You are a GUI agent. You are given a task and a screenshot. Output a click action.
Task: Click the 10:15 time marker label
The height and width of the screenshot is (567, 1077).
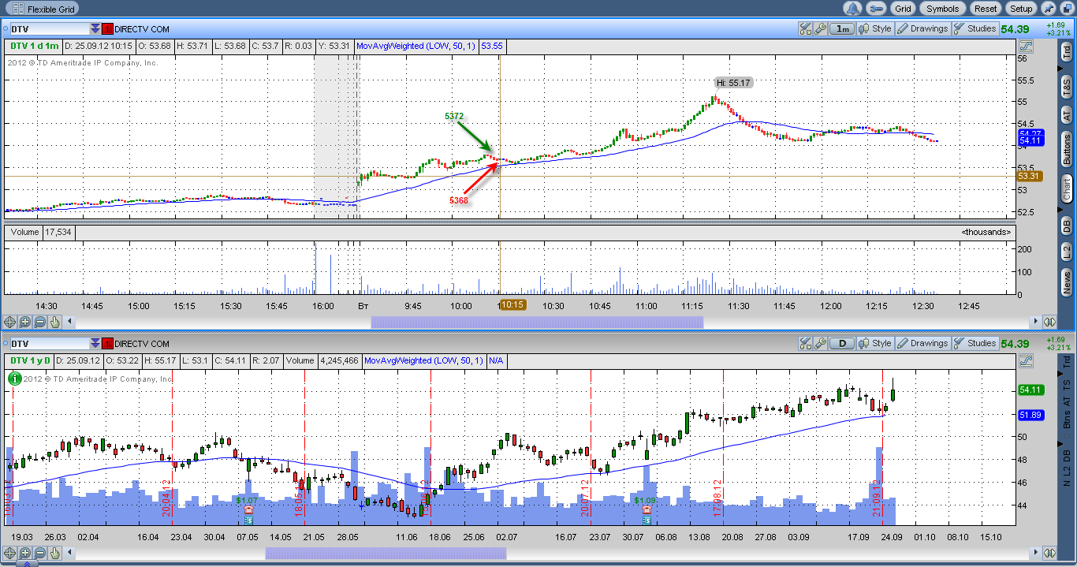[512, 304]
